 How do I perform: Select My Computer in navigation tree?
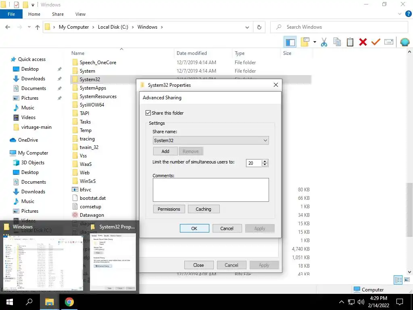point(33,153)
